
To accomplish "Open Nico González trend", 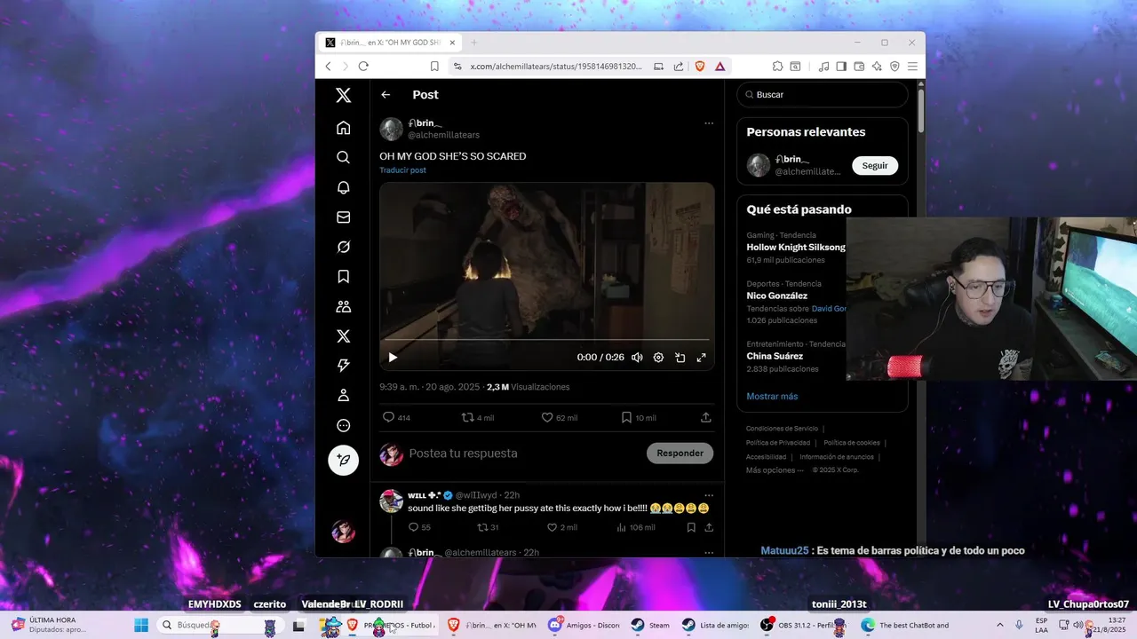I will pyautogui.click(x=777, y=296).
